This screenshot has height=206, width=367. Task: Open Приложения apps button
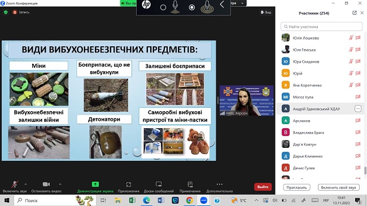coord(129,187)
